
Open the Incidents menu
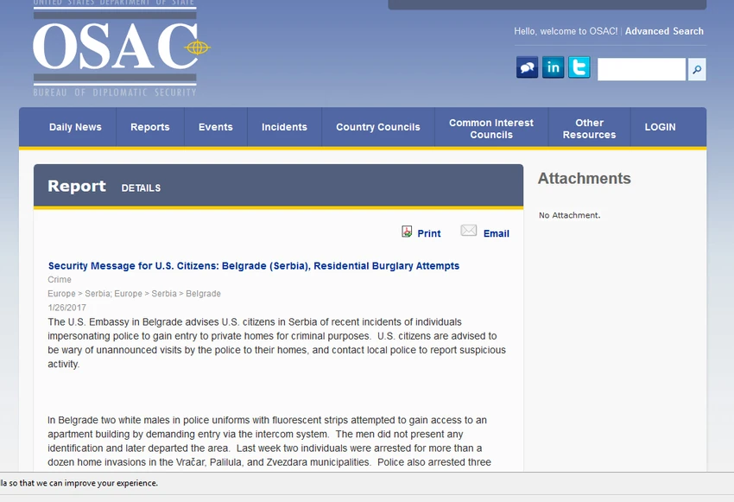[284, 127]
